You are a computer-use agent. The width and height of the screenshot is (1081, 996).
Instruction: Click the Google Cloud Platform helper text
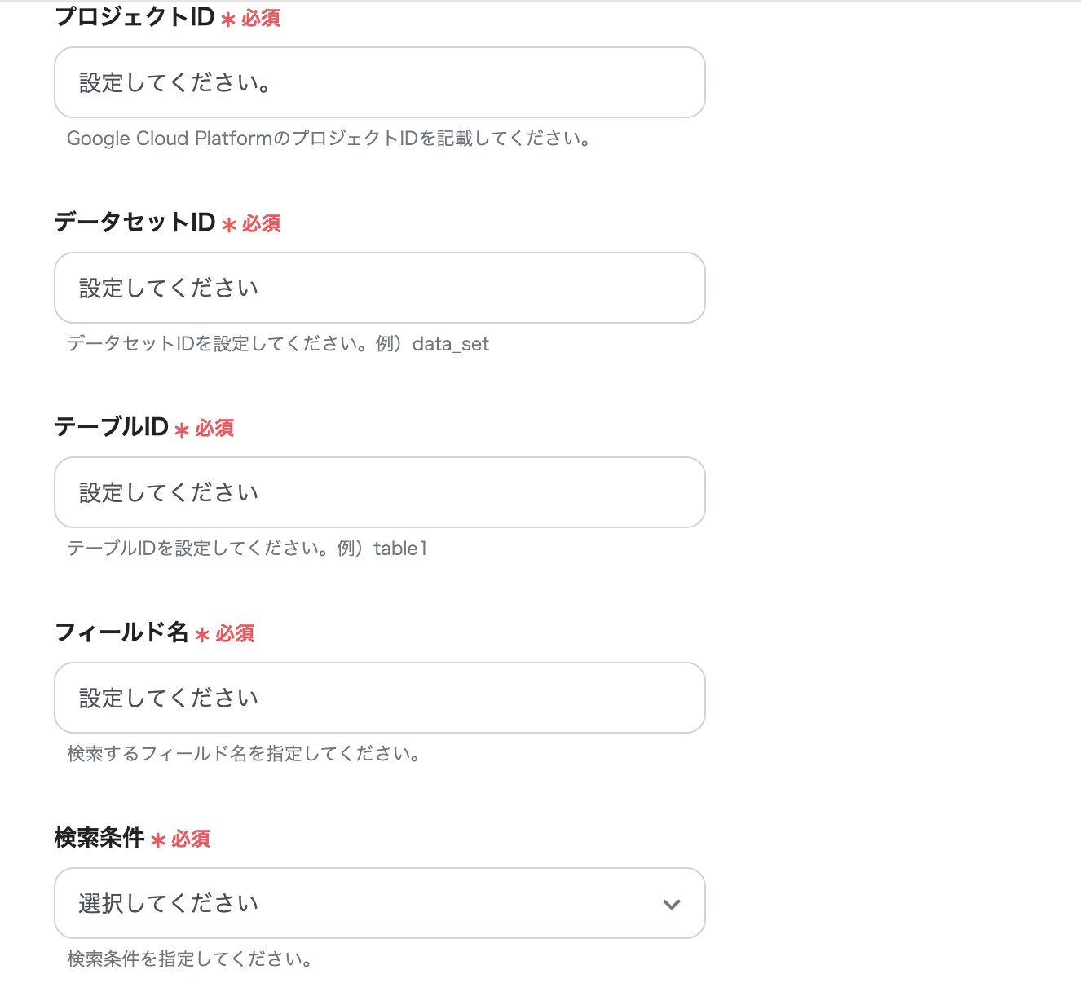click(x=329, y=139)
